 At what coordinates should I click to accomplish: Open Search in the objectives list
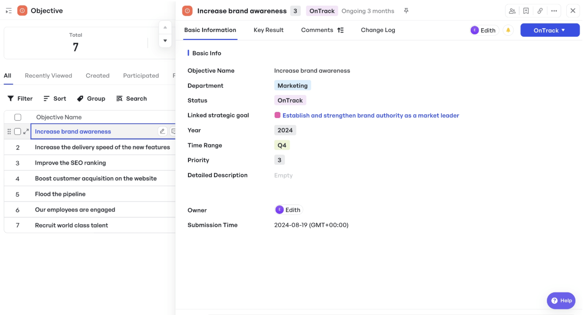point(131,99)
